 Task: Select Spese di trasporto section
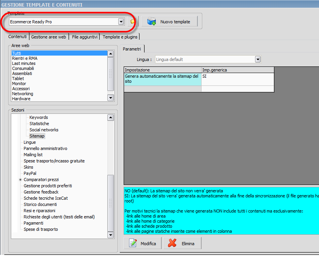pyautogui.click(x=41, y=230)
